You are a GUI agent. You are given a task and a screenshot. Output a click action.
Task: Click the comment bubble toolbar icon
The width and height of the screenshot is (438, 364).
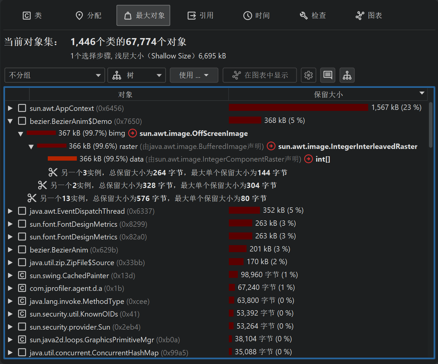click(328, 75)
